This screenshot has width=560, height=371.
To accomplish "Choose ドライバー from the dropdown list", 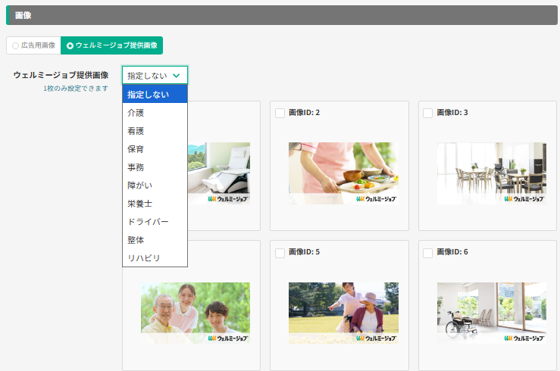I will point(155,222).
